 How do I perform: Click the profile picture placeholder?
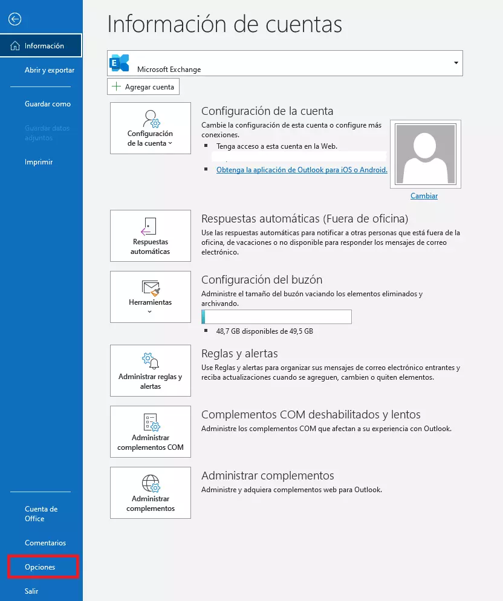[426, 154]
